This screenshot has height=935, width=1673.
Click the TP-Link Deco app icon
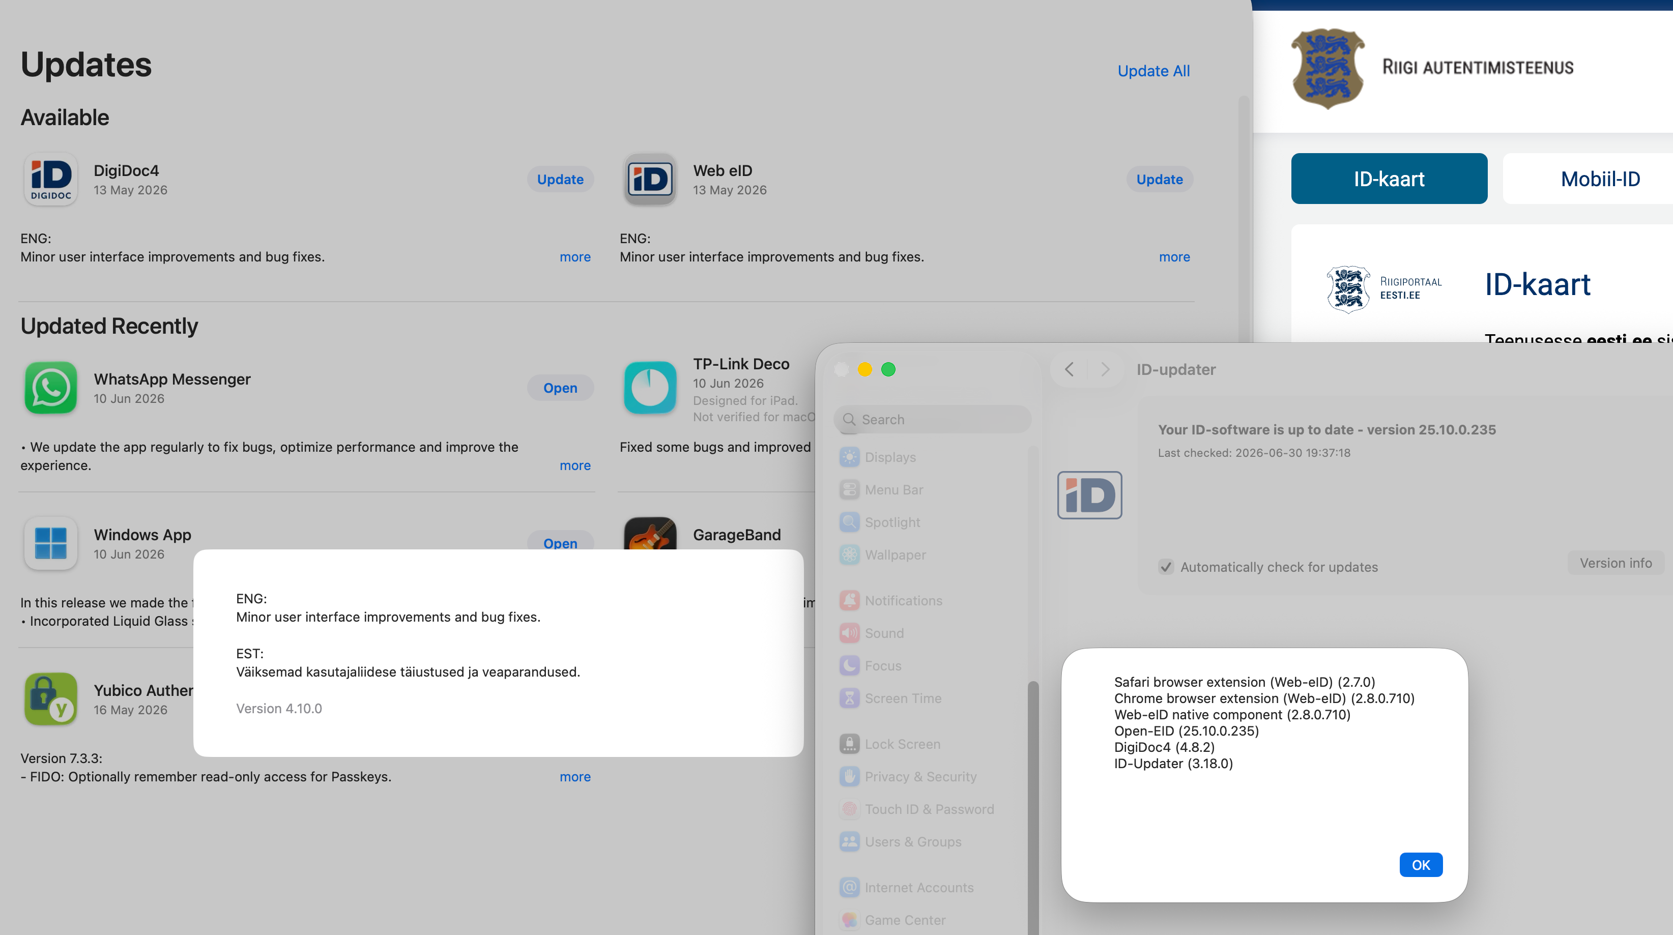pyautogui.click(x=650, y=388)
